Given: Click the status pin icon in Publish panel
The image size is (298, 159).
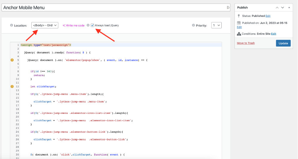Looking at the screenshot, I should coord(239,16).
